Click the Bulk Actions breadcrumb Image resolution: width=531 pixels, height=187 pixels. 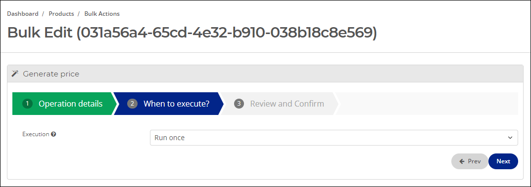[x=102, y=14]
